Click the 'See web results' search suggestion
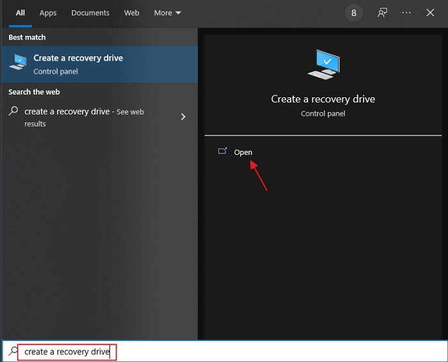Image resolution: width=448 pixels, height=362 pixels. click(x=83, y=117)
